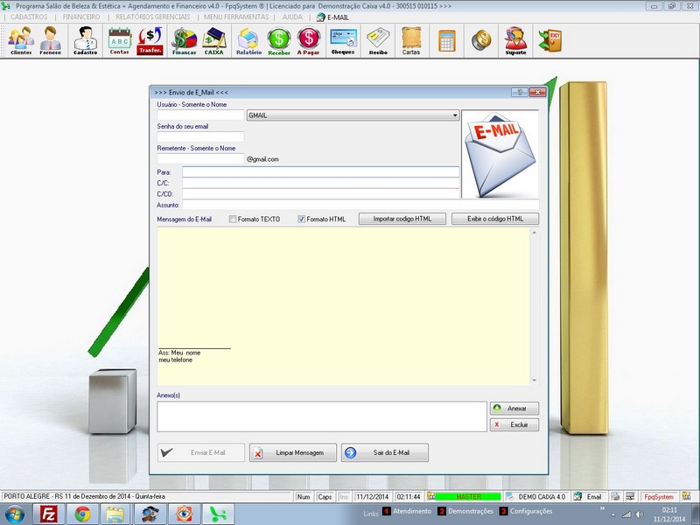Click the Sair do E-Mail button
The height and width of the screenshot is (525, 700).
coord(385,452)
